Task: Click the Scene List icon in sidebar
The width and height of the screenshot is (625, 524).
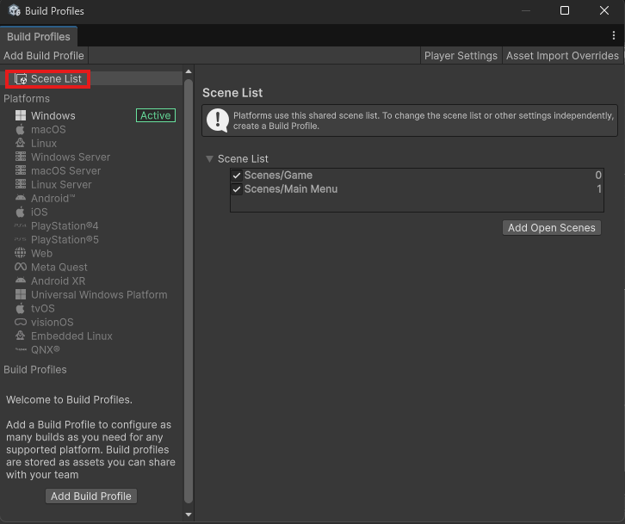Action: [x=21, y=79]
